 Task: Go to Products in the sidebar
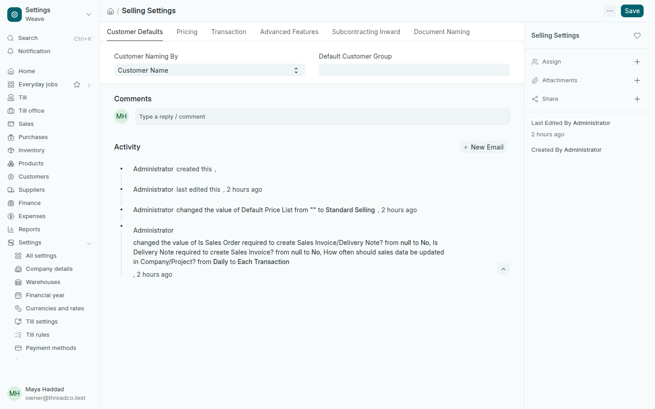[x=50, y=164]
